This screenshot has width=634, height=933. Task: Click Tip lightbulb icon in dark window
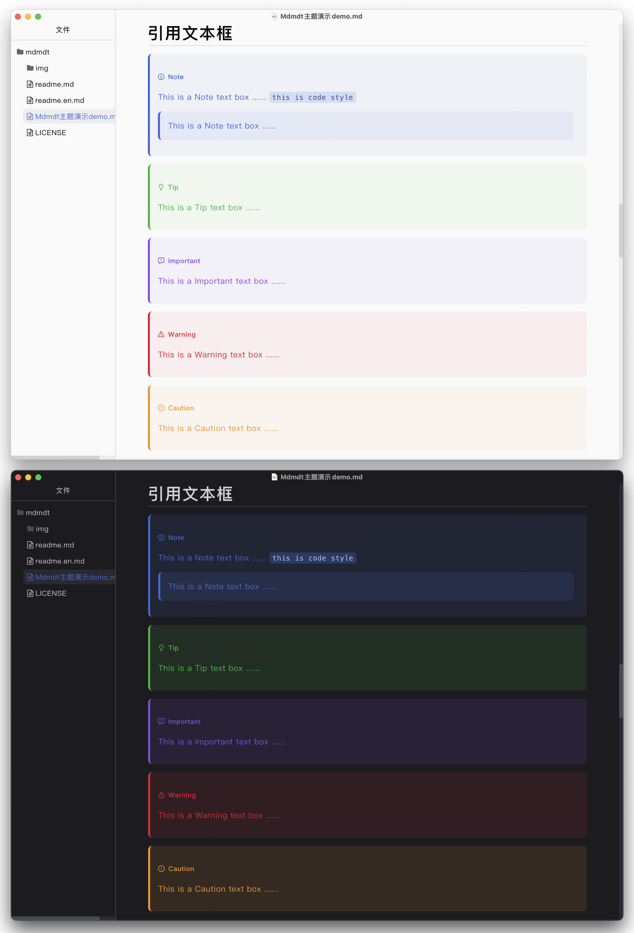tap(161, 648)
